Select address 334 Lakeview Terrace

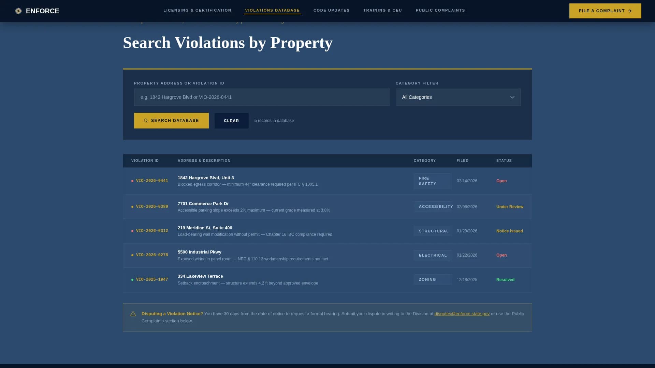pyautogui.click(x=200, y=276)
